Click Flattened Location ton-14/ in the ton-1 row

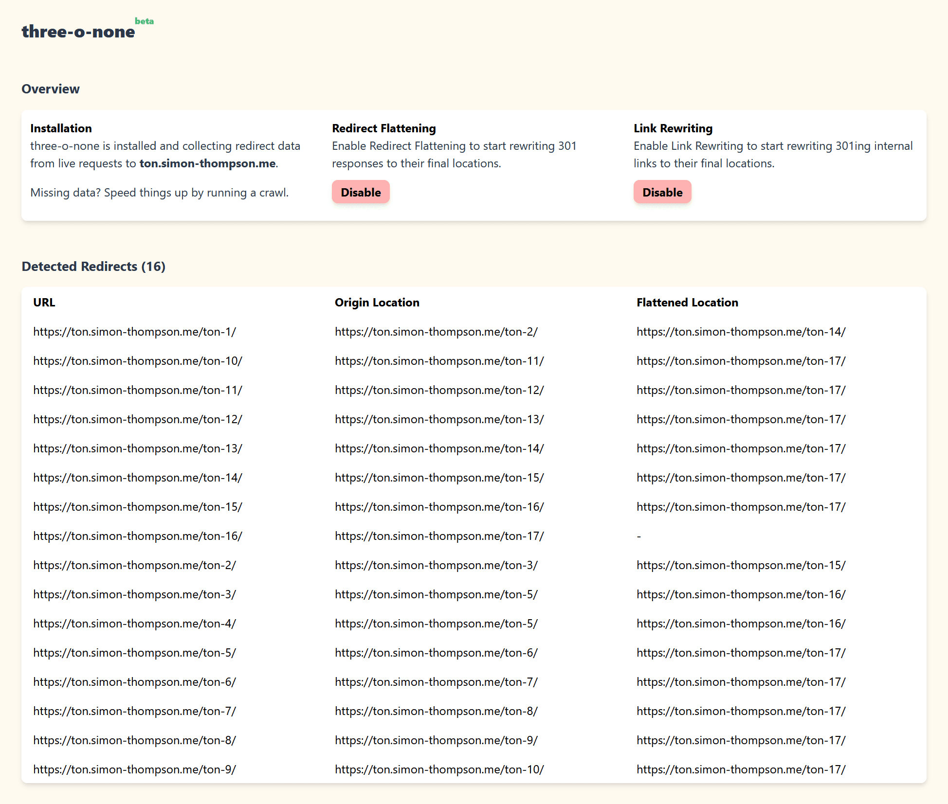741,332
